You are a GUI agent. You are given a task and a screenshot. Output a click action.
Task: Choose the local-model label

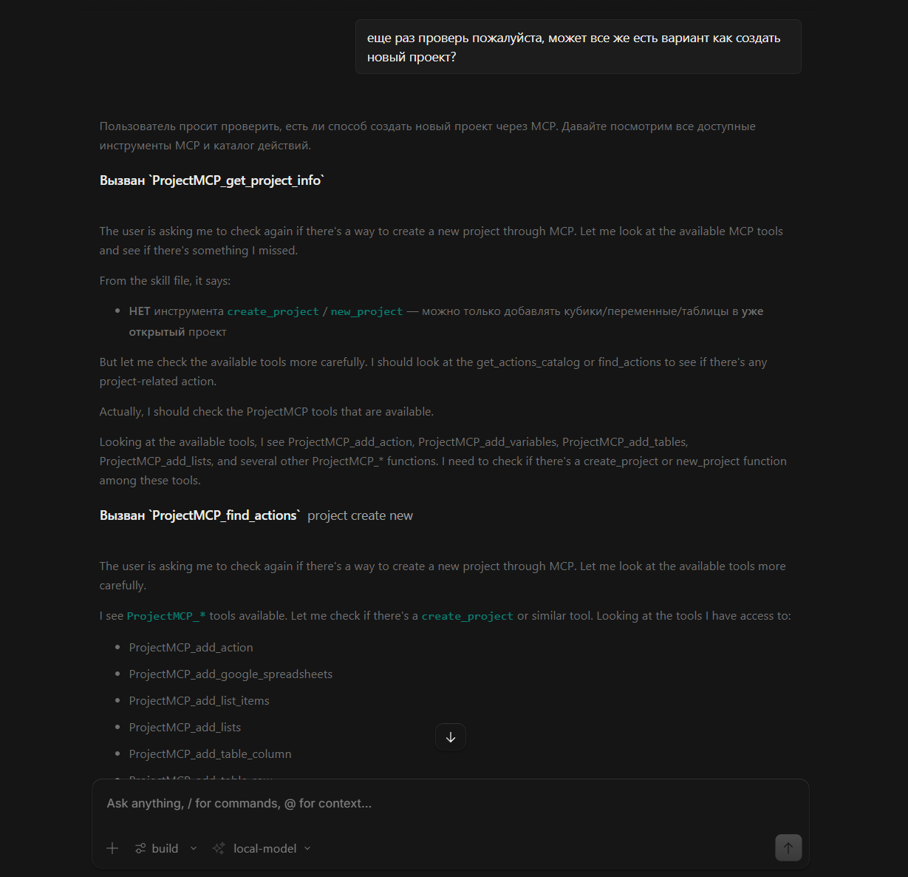[x=264, y=848]
